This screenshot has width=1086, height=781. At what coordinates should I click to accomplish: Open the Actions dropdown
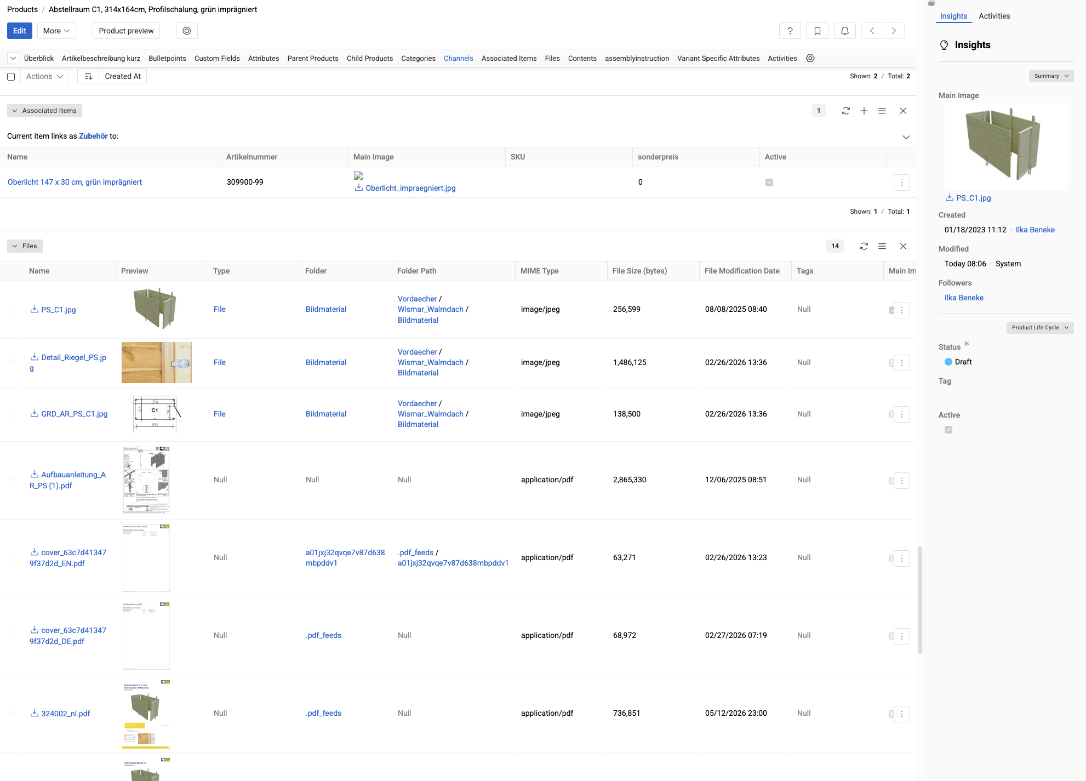point(44,76)
